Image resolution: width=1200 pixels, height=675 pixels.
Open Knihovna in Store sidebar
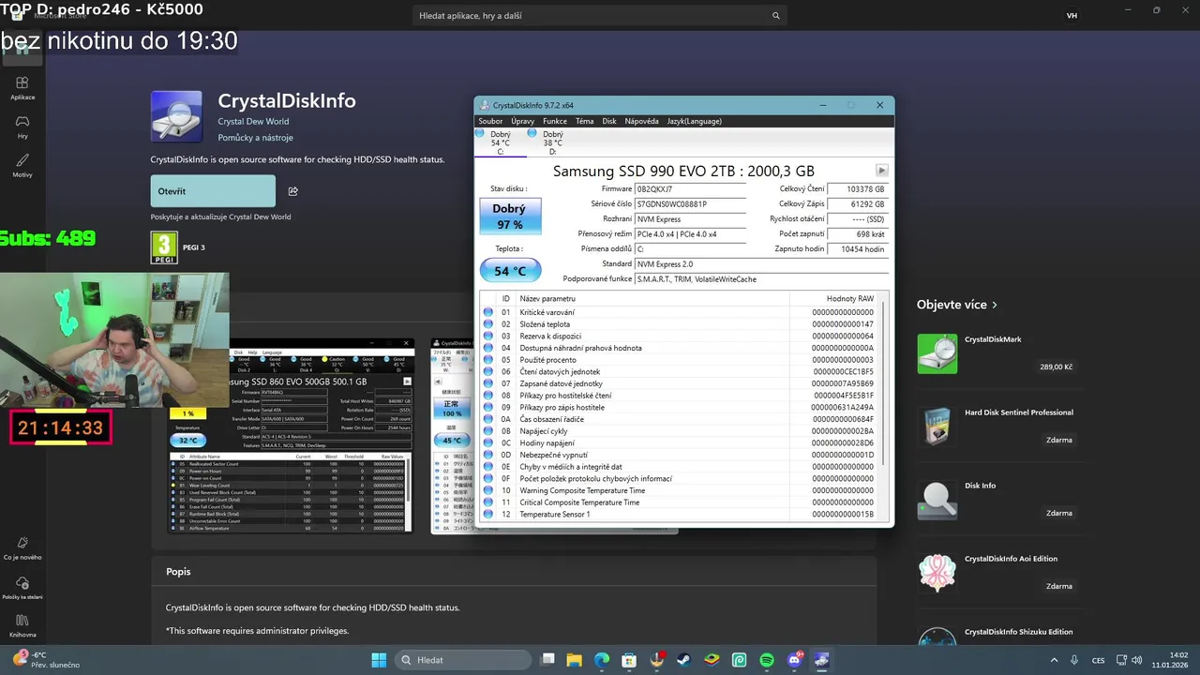pyautogui.click(x=22, y=625)
